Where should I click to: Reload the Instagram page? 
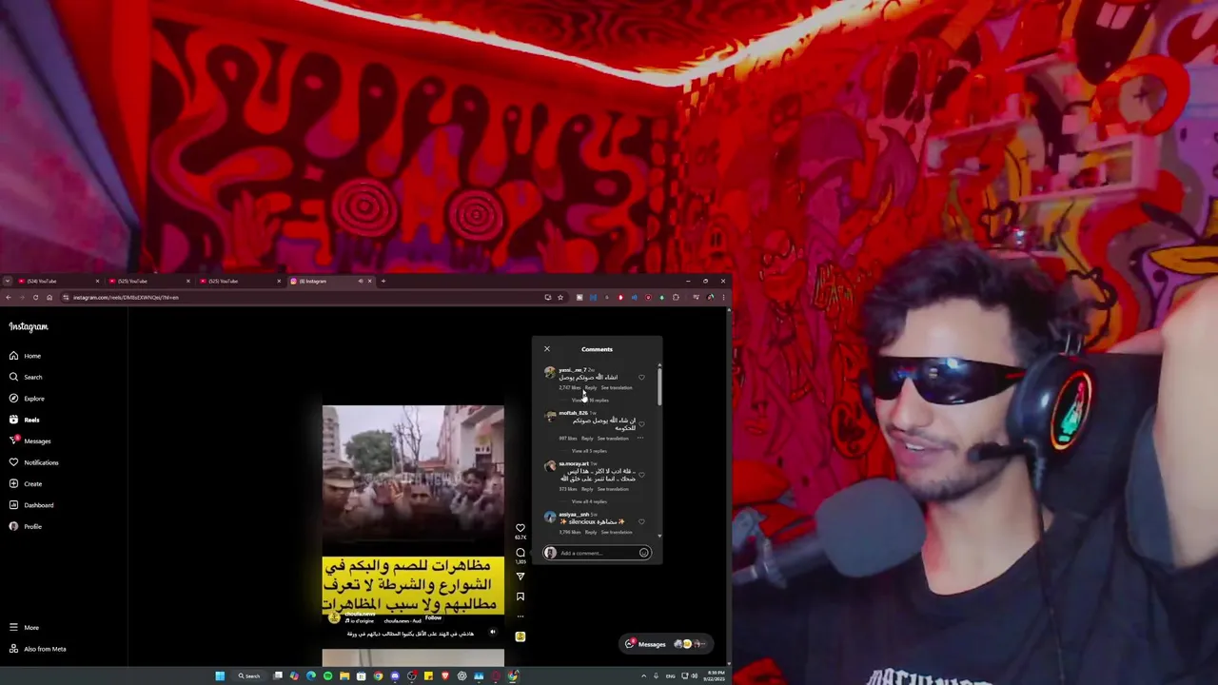[35, 298]
